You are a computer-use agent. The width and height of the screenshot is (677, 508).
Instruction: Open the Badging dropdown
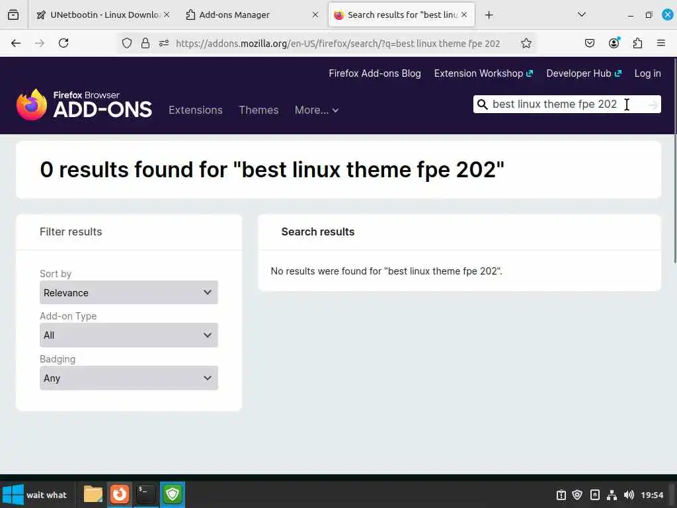129,378
